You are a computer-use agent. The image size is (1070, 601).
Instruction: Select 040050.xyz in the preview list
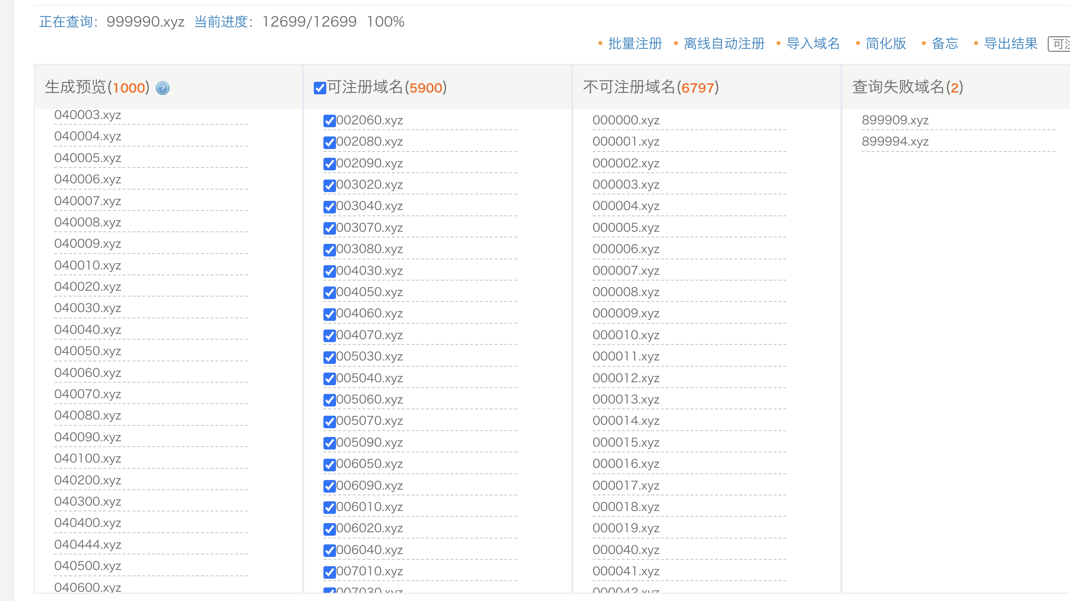[88, 351]
